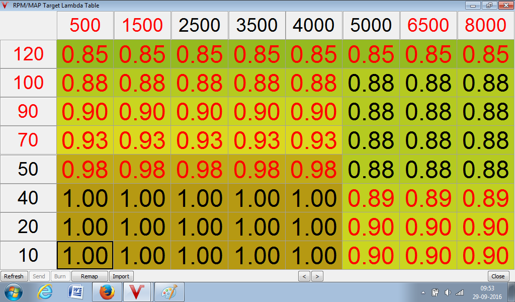The height and width of the screenshot is (302, 515).
Task: Click the Close button at bottom right
Action: pos(498,276)
